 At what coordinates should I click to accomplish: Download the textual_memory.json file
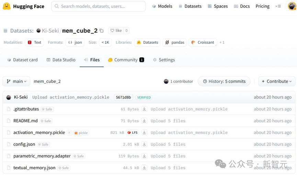point(144,168)
